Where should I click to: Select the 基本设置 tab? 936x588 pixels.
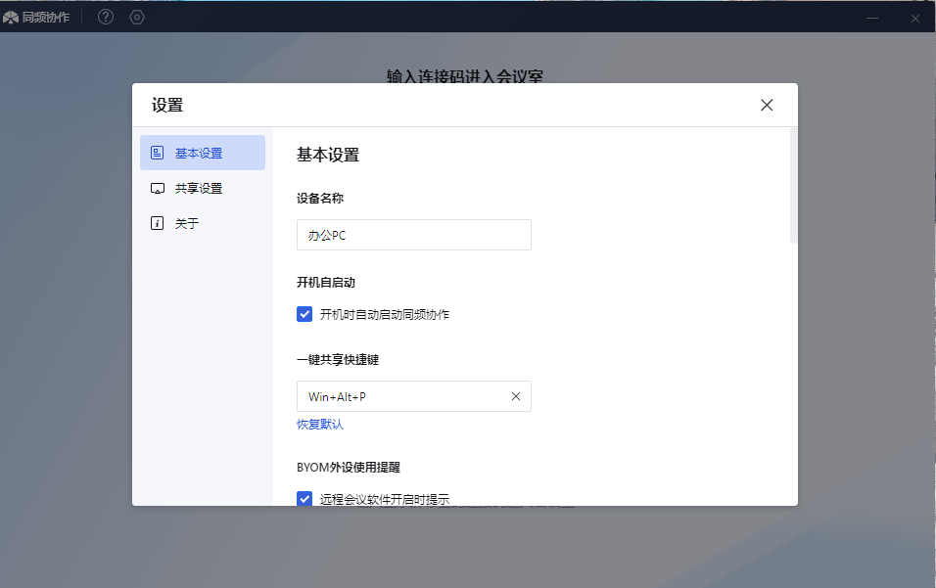[x=199, y=153]
